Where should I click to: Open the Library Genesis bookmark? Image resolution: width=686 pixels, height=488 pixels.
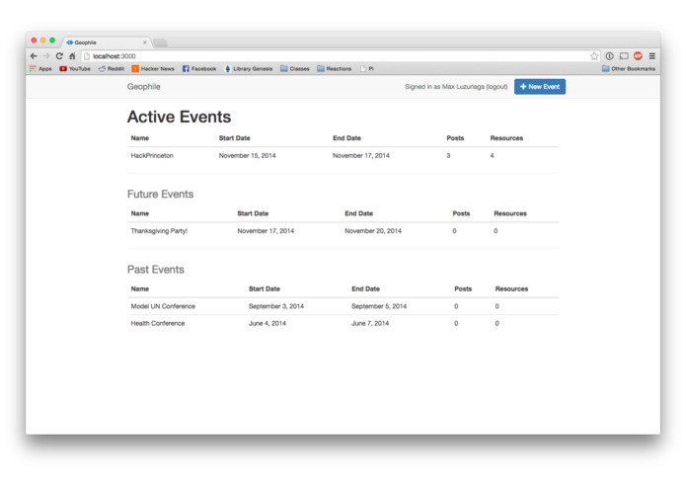(x=249, y=69)
